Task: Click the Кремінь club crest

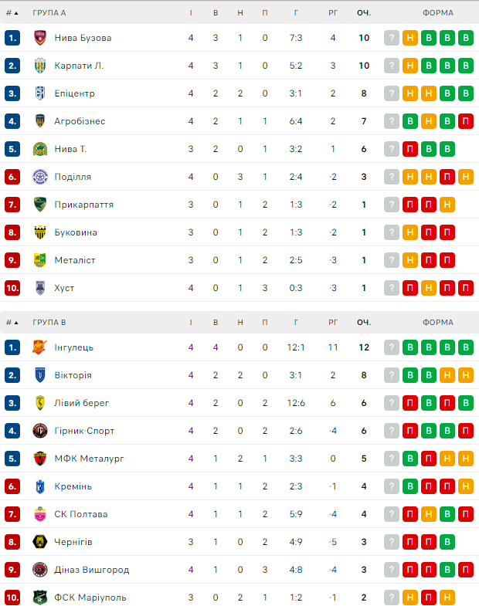Action: 40,486
